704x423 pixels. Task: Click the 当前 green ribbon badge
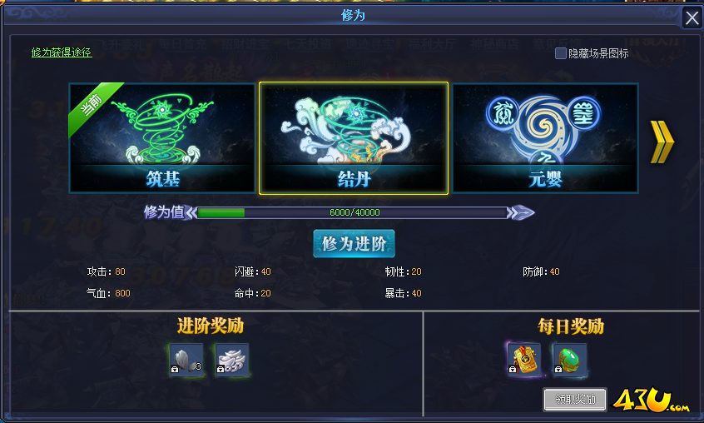[92, 107]
